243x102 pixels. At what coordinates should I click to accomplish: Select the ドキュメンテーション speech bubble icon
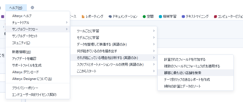click(110, 16)
